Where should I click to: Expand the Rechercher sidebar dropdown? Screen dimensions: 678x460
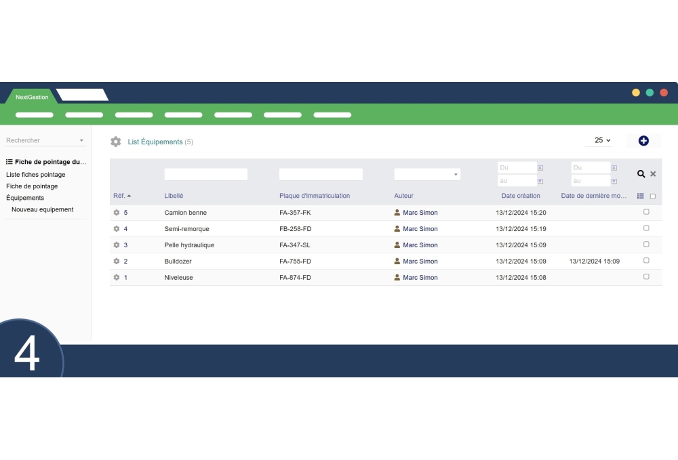coord(82,140)
